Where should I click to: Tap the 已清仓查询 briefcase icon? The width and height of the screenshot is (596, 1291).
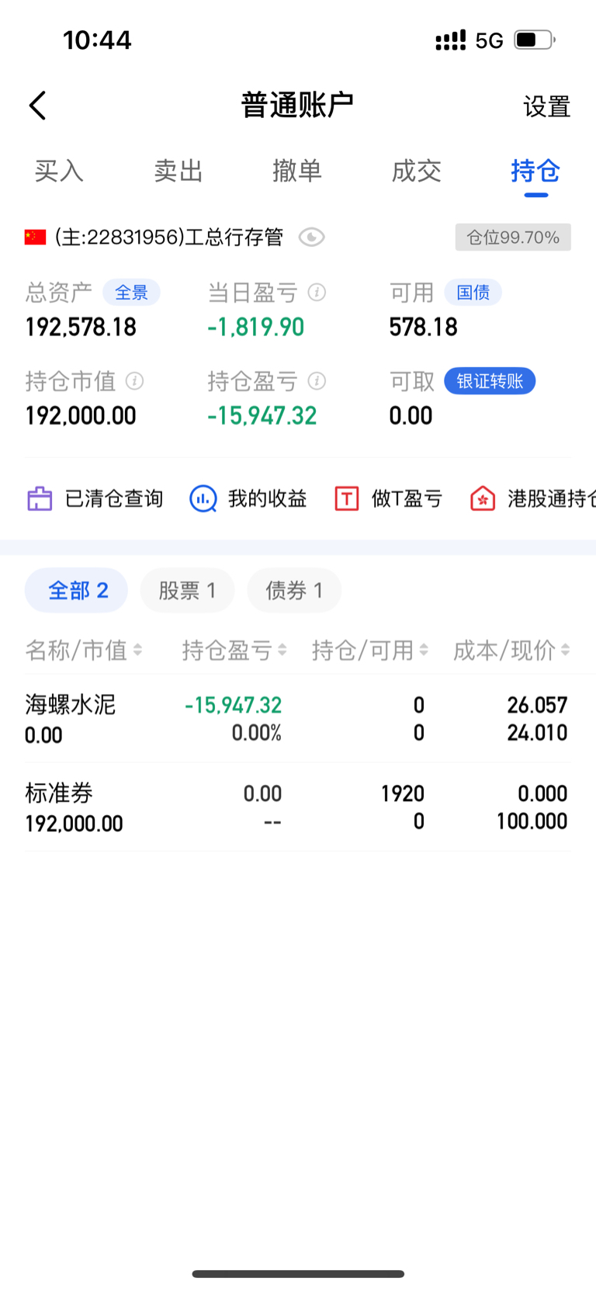(40, 498)
